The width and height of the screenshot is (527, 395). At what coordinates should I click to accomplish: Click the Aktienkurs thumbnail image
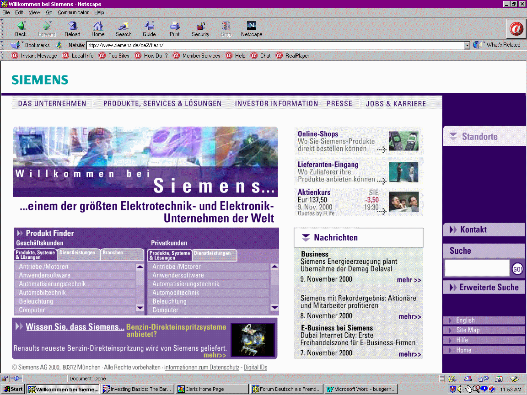tap(403, 202)
